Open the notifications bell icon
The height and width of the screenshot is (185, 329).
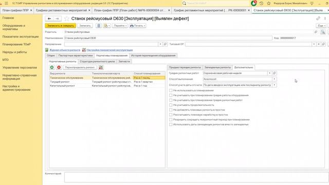253,4
